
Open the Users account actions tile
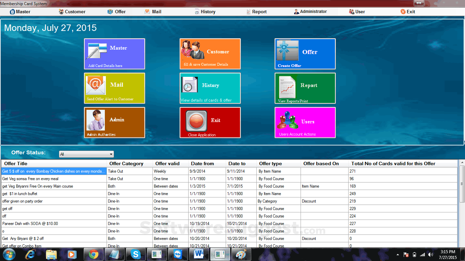click(x=305, y=122)
